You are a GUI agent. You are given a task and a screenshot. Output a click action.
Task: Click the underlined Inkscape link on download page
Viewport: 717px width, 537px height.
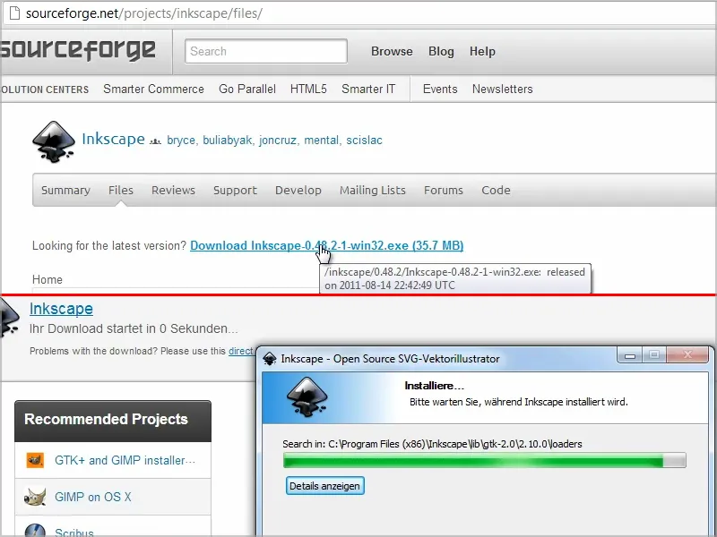pos(61,309)
